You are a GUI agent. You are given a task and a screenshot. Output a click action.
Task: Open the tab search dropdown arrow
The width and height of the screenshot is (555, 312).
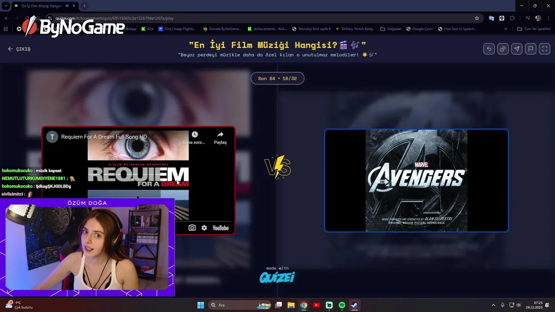pyautogui.click(x=6, y=6)
